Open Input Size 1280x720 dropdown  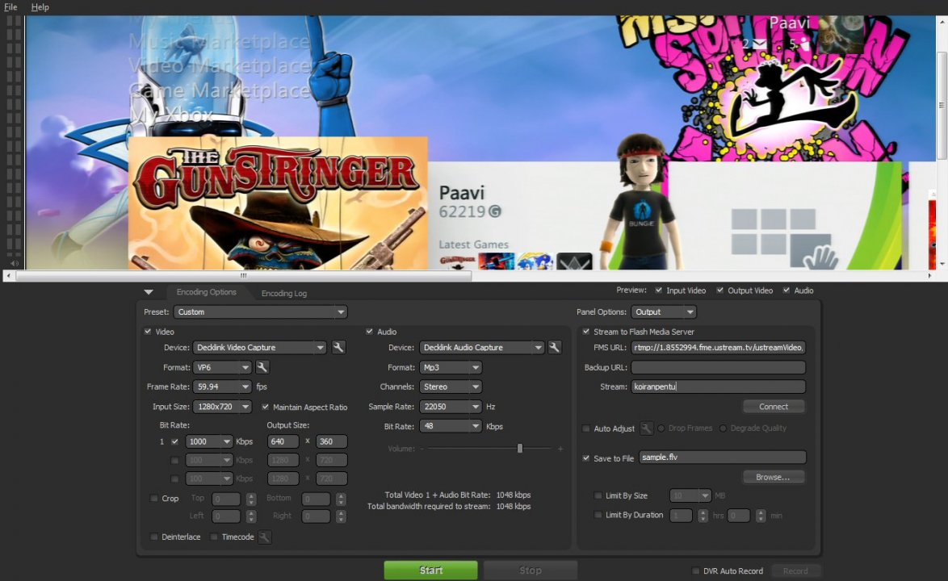222,407
